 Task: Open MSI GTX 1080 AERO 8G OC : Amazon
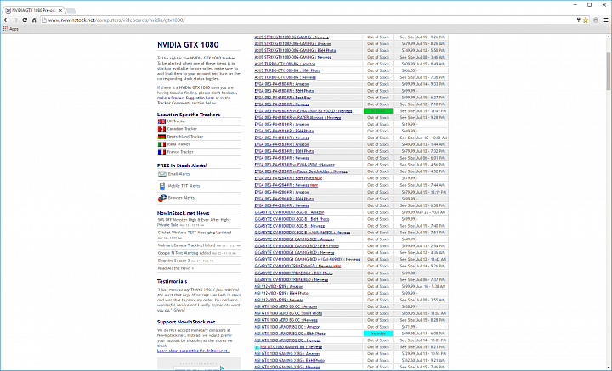pos(286,307)
